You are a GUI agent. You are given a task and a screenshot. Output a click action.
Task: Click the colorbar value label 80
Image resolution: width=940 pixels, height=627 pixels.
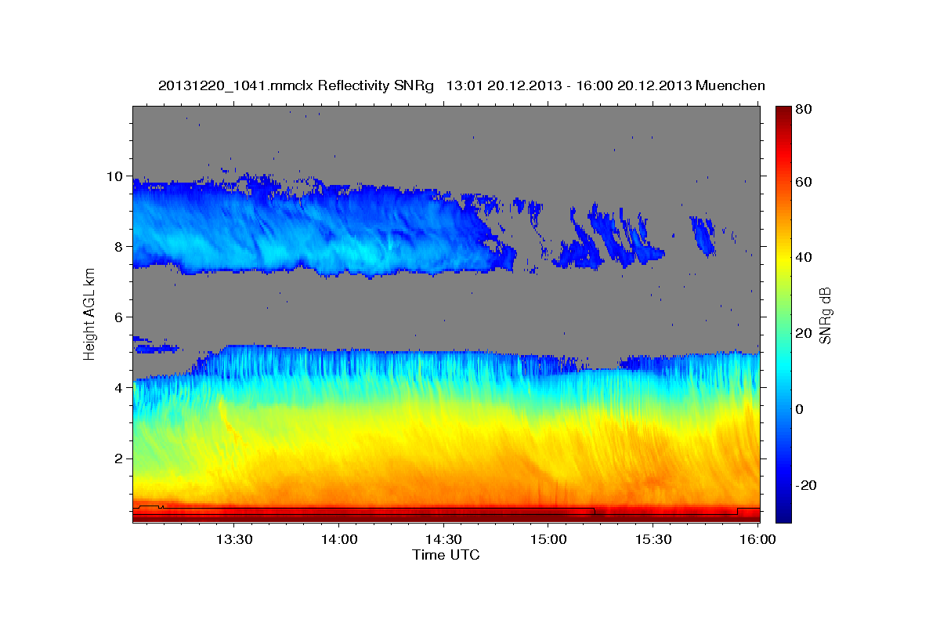pos(803,109)
